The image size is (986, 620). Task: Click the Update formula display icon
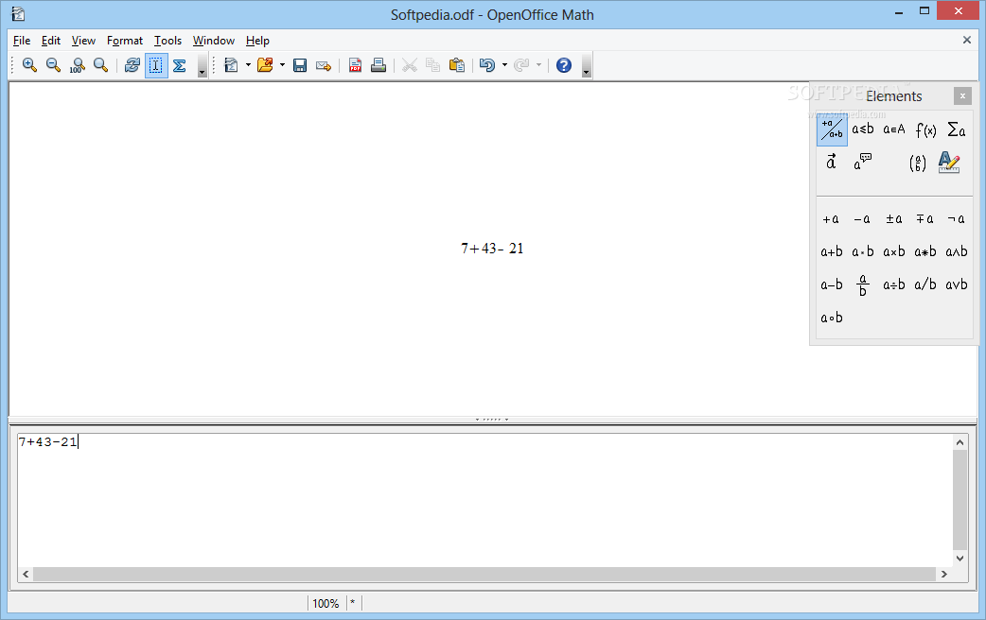[132, 64]
